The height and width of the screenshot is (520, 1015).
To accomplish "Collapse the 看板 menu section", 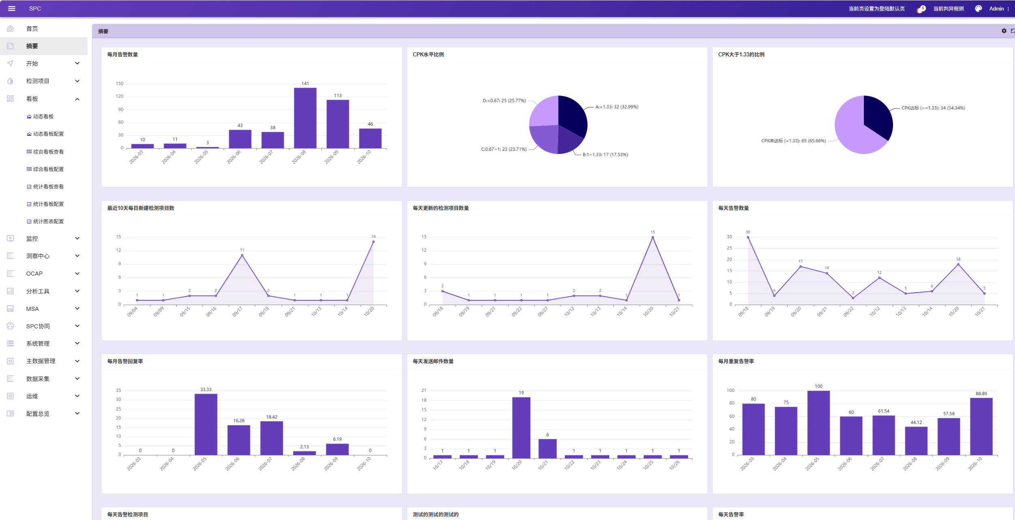I will [x=77, y=99].
